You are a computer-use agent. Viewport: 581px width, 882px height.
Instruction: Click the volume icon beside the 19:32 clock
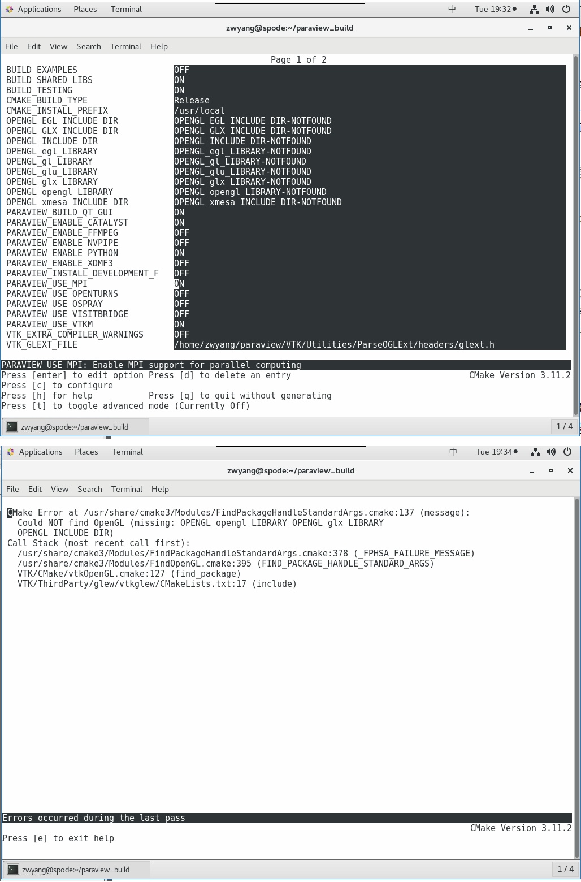coord(550,9)
